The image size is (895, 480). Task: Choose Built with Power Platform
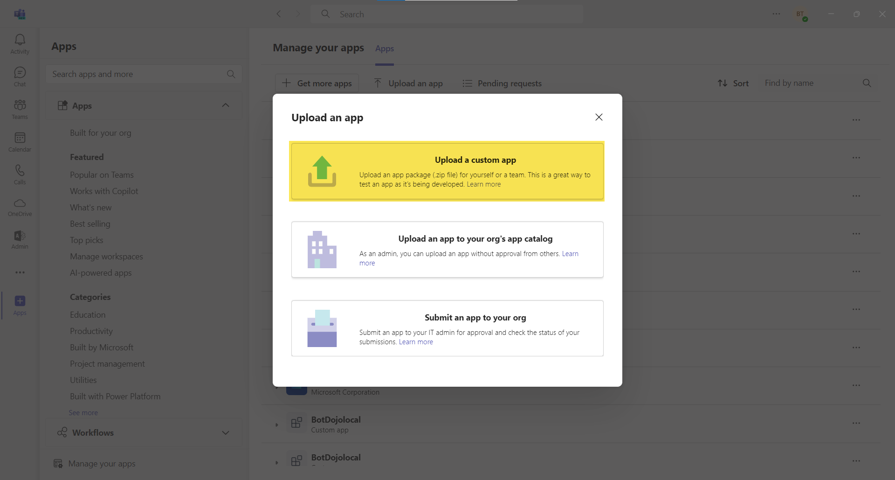click(115, 397)
